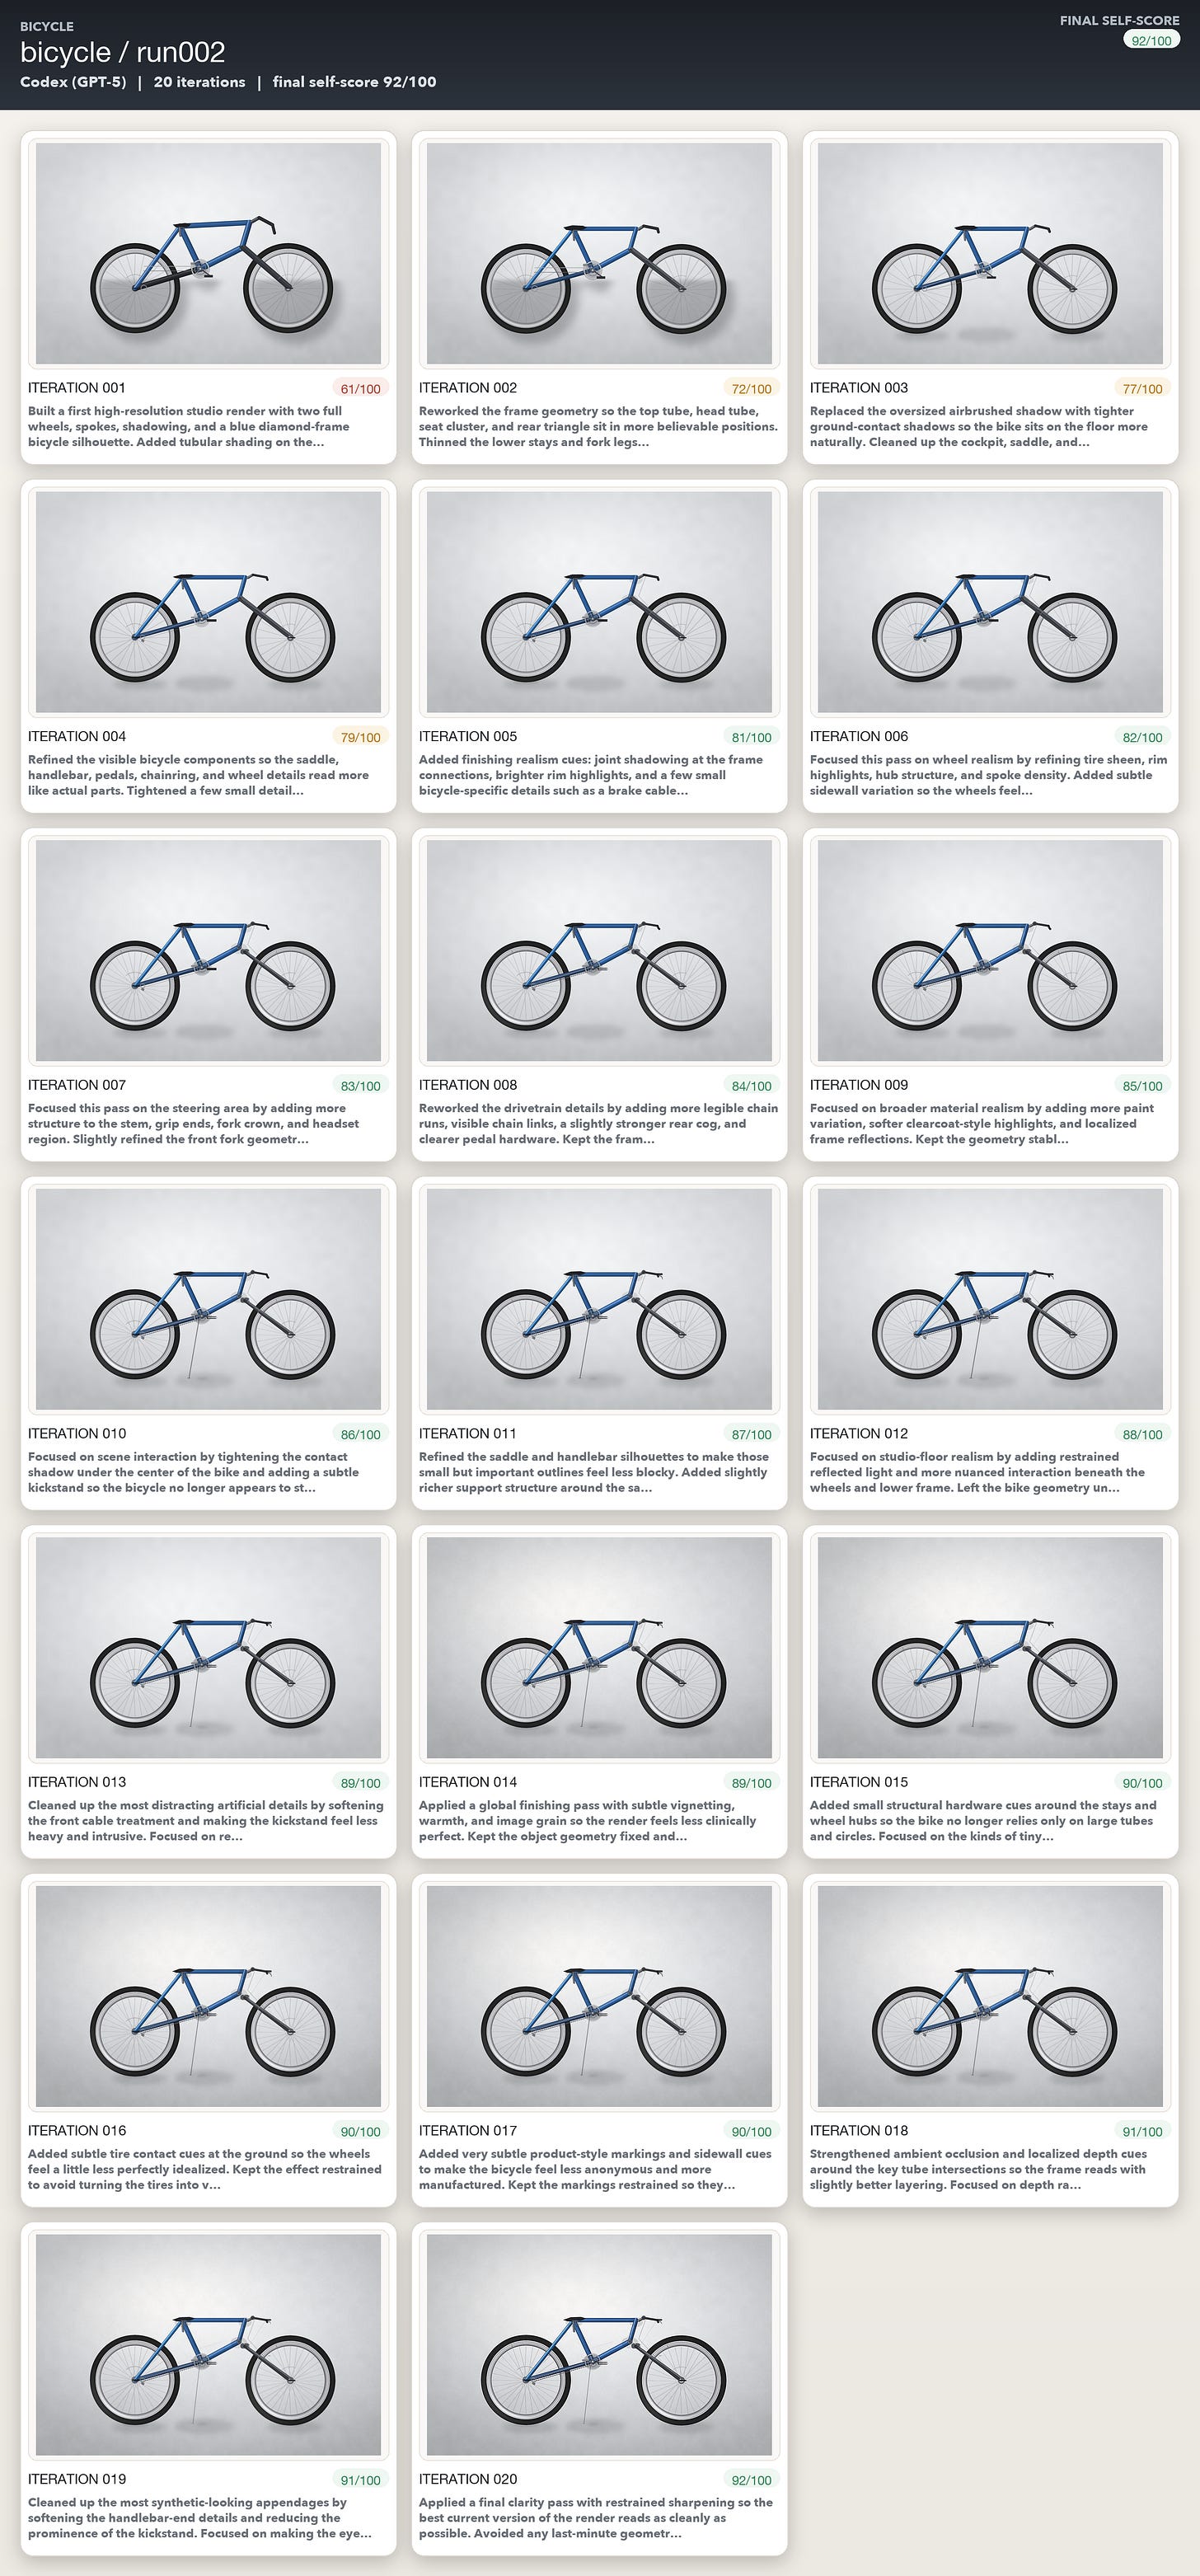
Task: Click the 91/100 badge on Iteration 018
Action: point(1142,2131)
